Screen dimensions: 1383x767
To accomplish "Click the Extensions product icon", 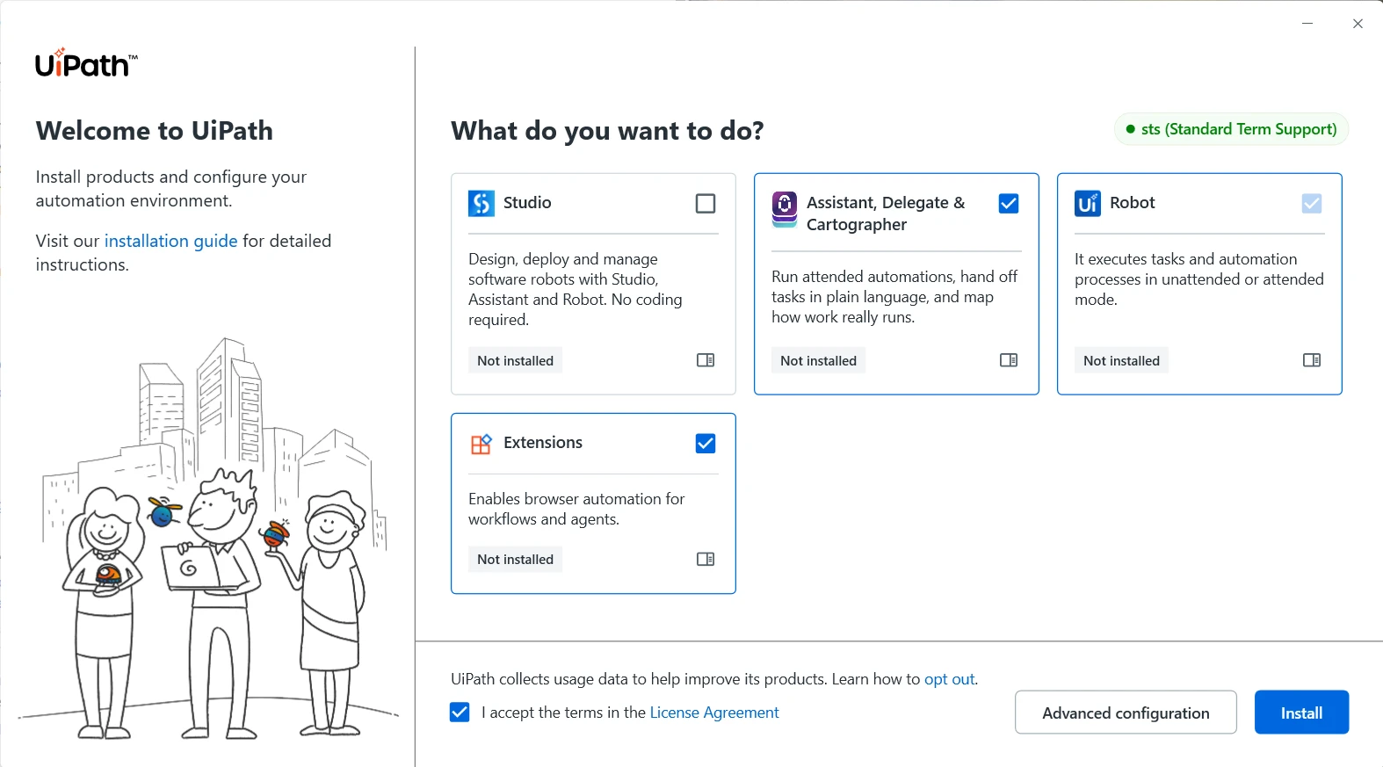I will tap(481, 444).
